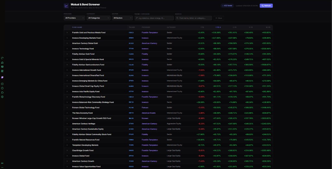Expand the American Century Heritage row
This screenshot has height=169, width=332.
[x=67, y=124]
